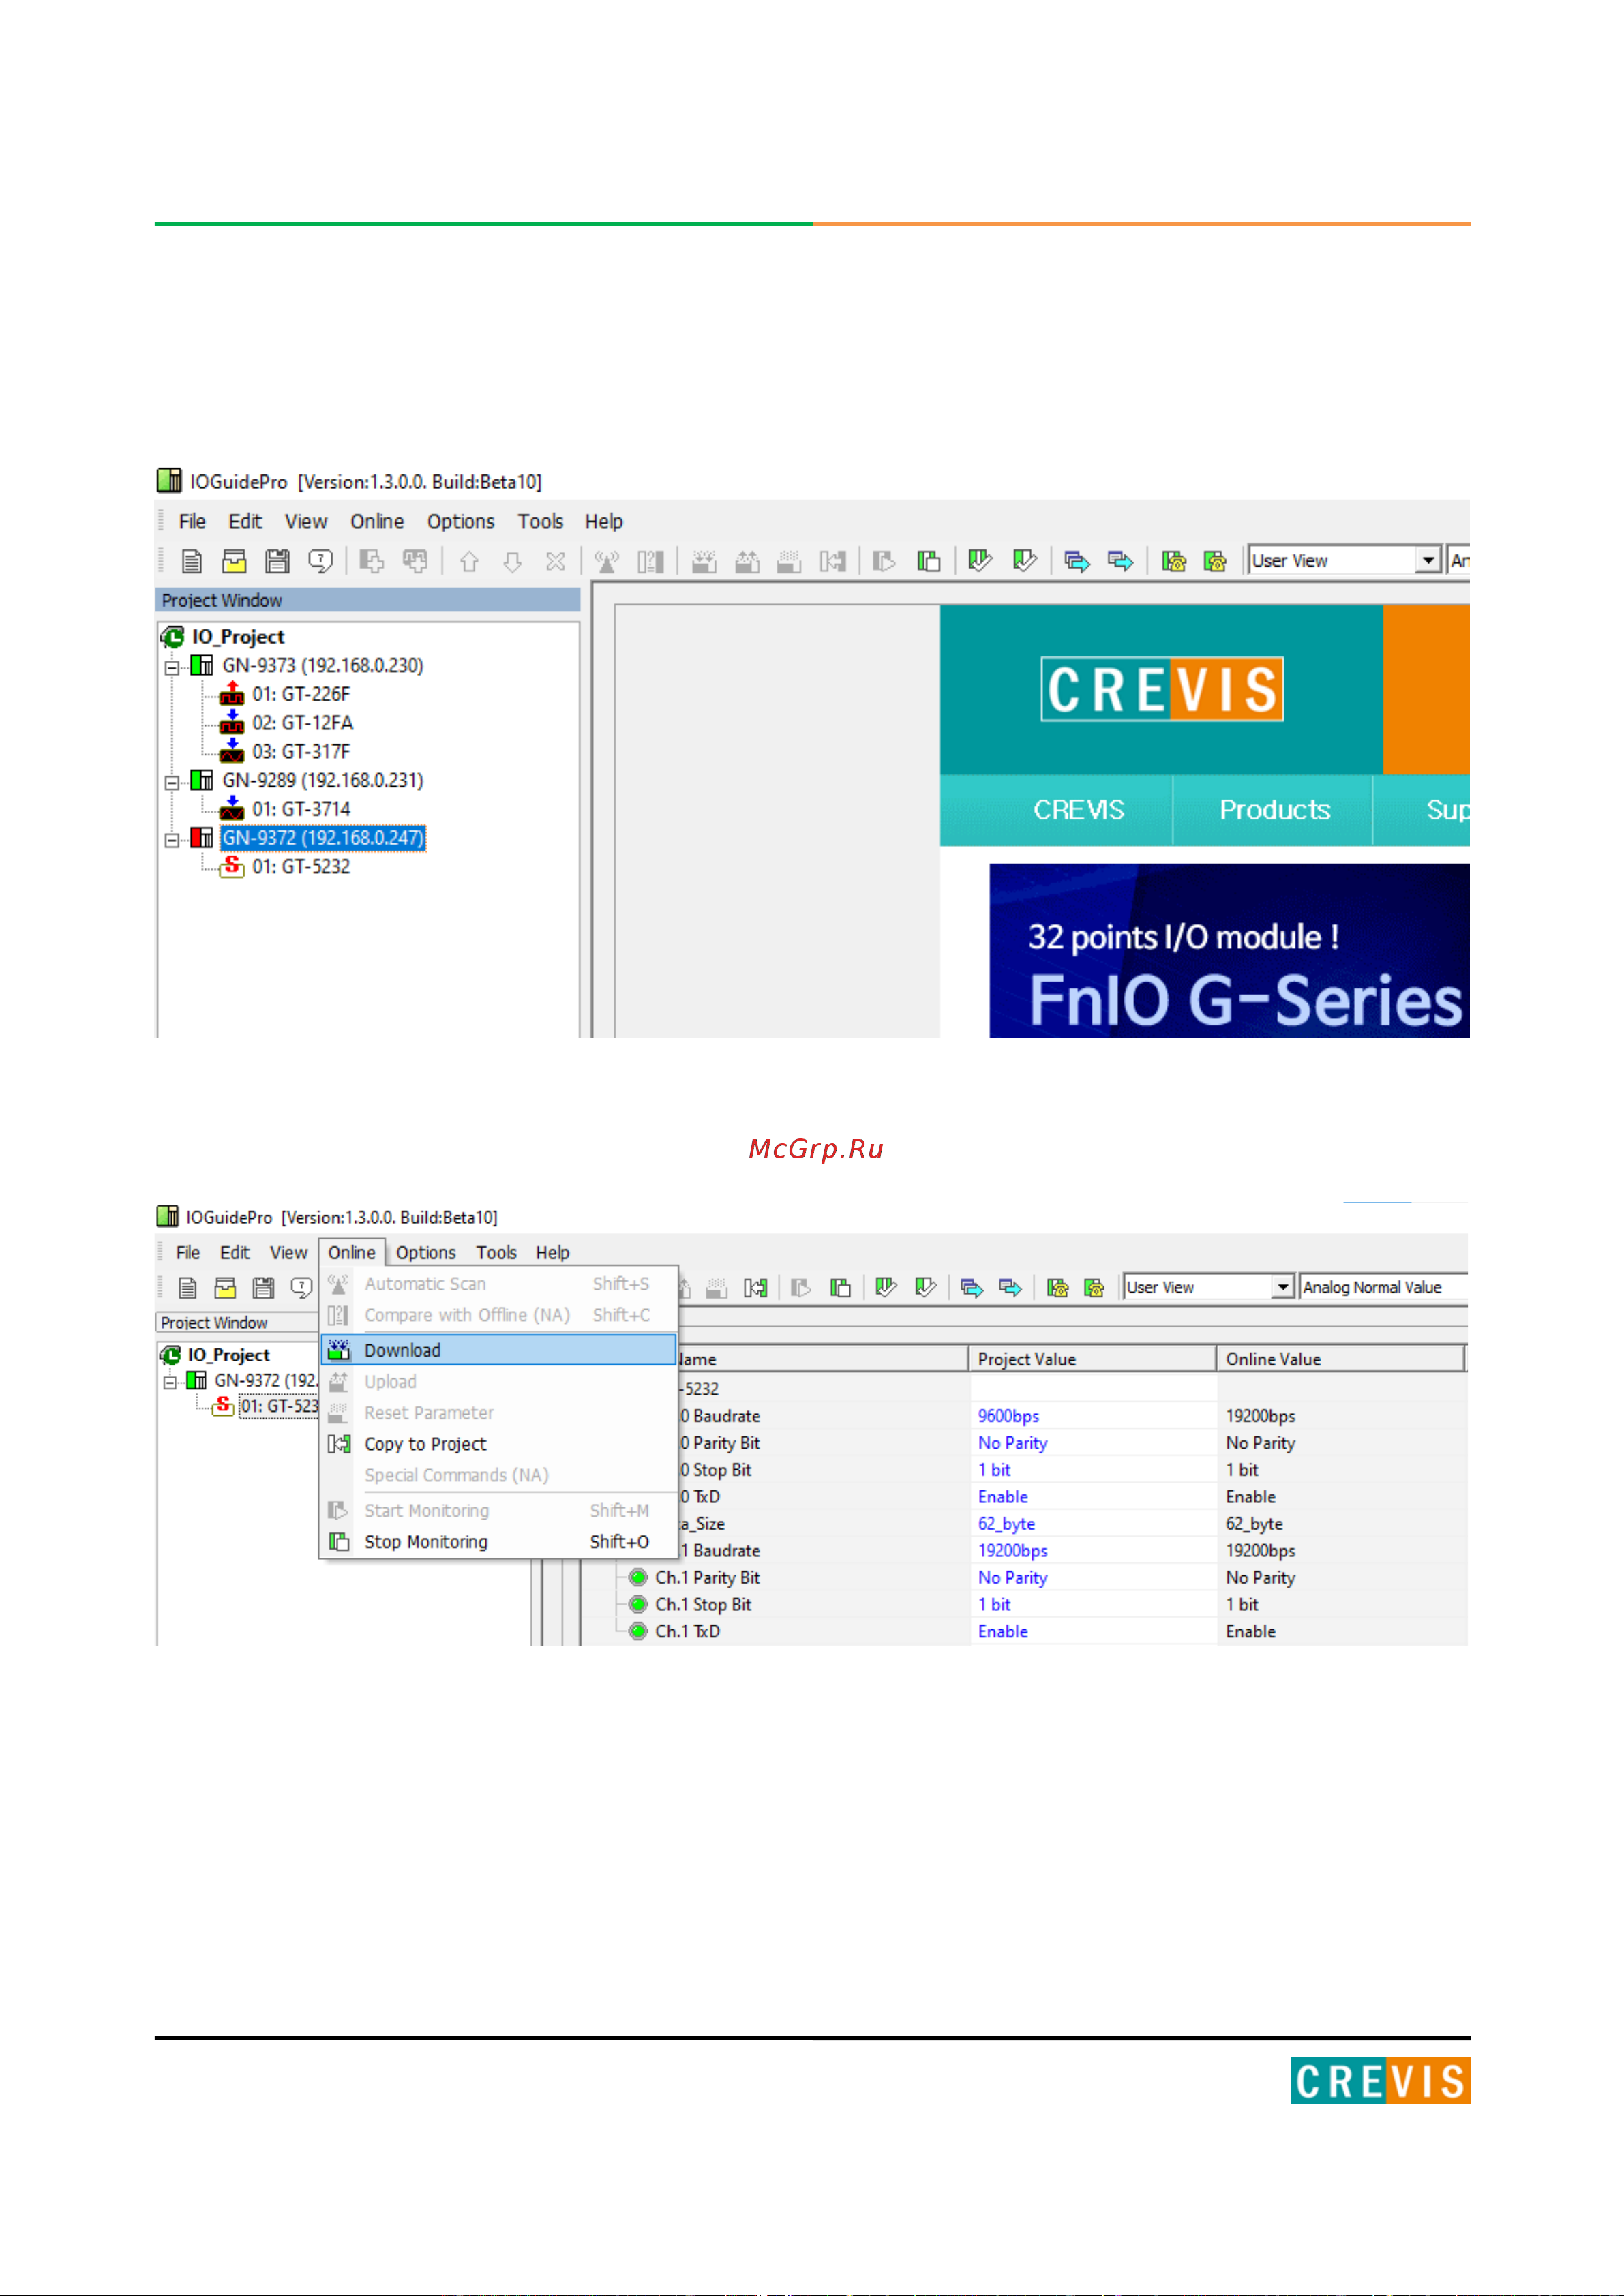Screen dimensions: 1624x2296
Task: Click module icon beside 01: GT-226F
Action: [x=232, y=693]
